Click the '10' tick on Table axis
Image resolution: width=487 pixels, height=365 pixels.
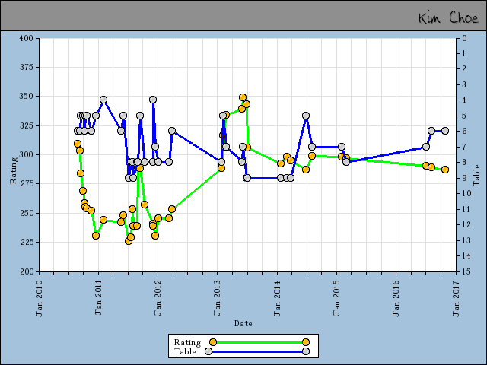coord(466,193)
